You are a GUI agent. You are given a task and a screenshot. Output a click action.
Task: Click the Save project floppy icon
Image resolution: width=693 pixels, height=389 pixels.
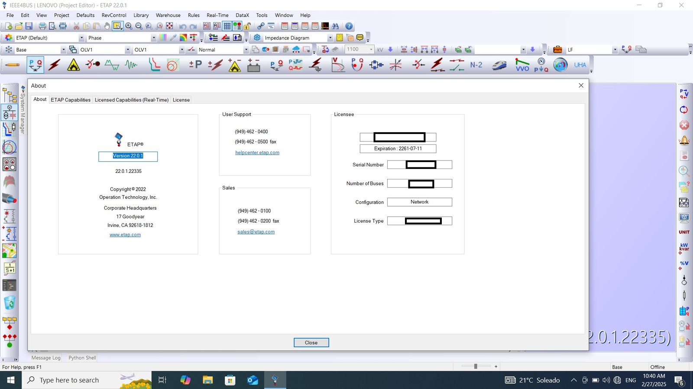coord(29,26)
